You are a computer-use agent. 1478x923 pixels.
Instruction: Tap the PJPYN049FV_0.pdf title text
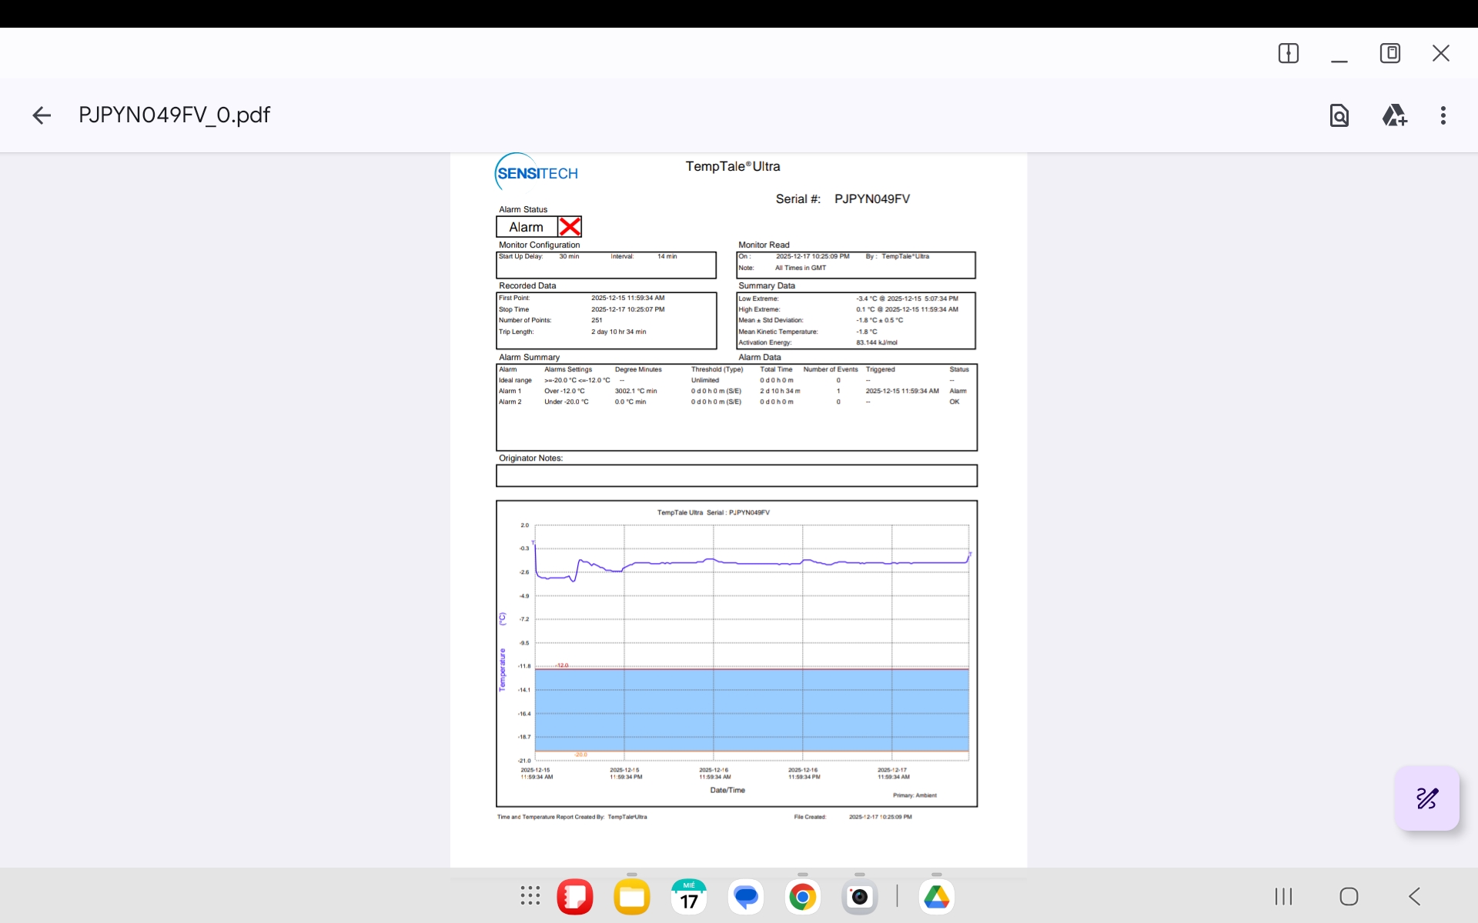click(x=175, y=115)
